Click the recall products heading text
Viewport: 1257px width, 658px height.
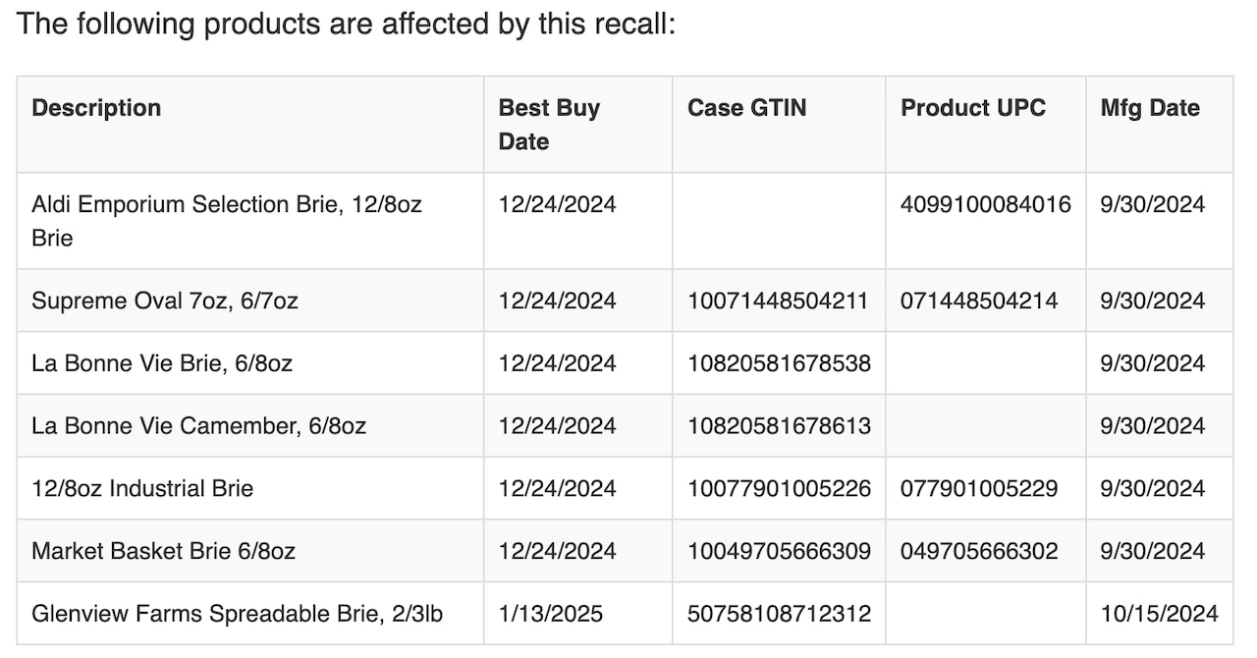click(346, 24)
